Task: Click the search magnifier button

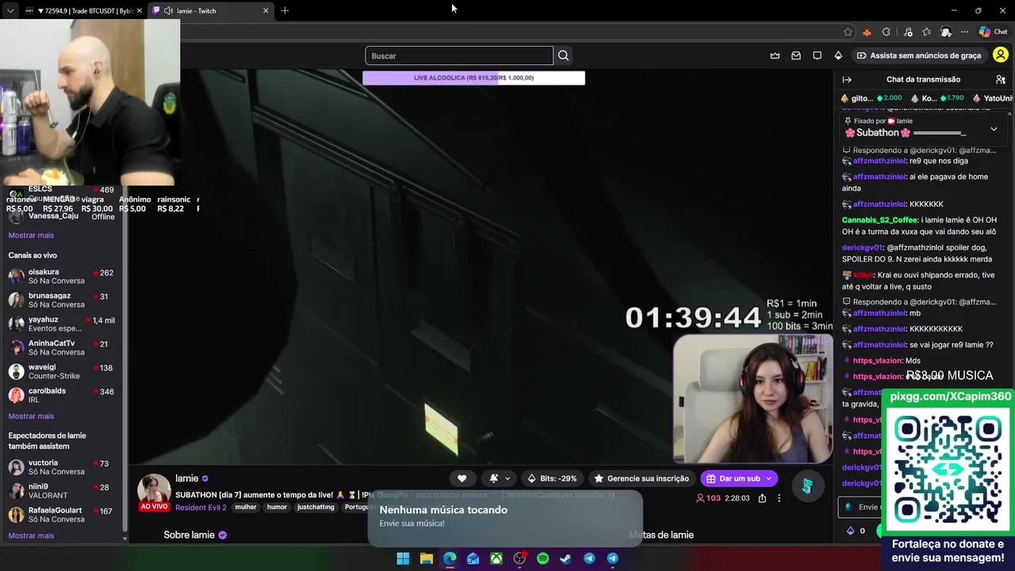Action: point(563,56)
